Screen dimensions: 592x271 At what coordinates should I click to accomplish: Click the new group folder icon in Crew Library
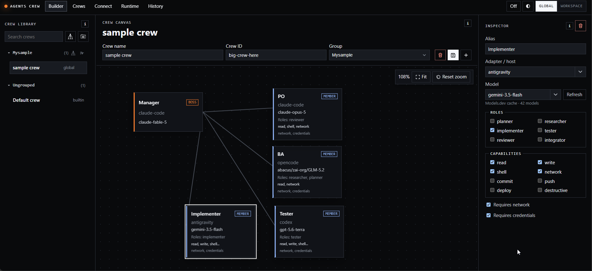point(83,37)
